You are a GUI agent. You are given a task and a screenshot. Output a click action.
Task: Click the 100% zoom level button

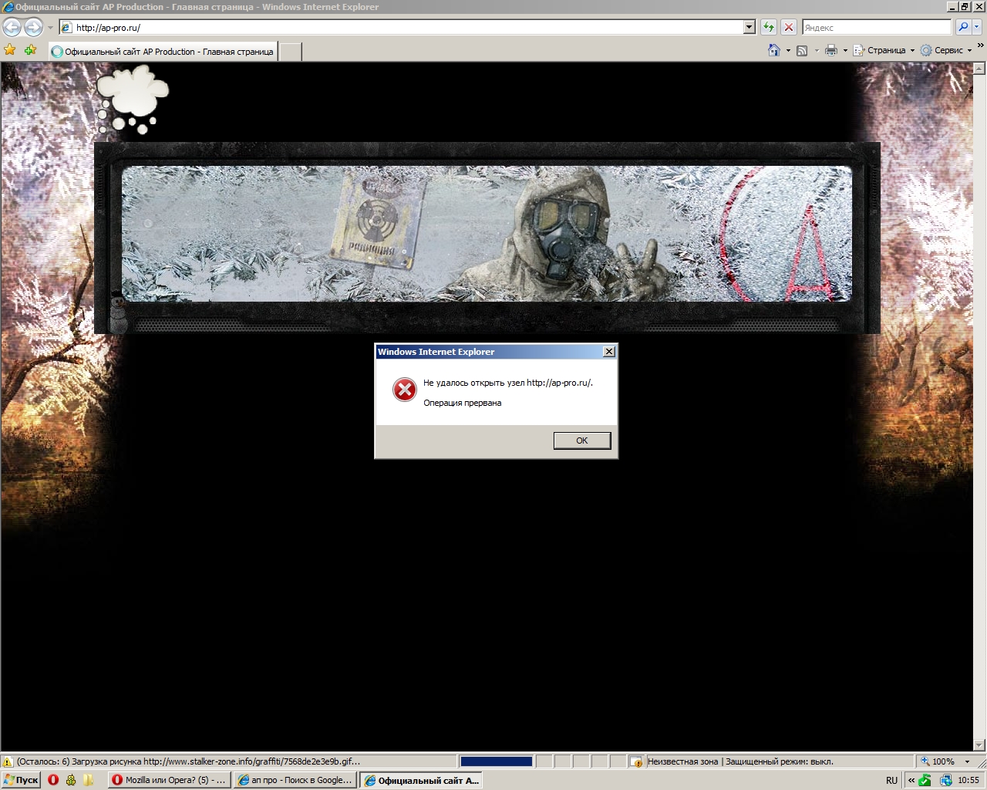pyautogui.click(x=938, y=761)
